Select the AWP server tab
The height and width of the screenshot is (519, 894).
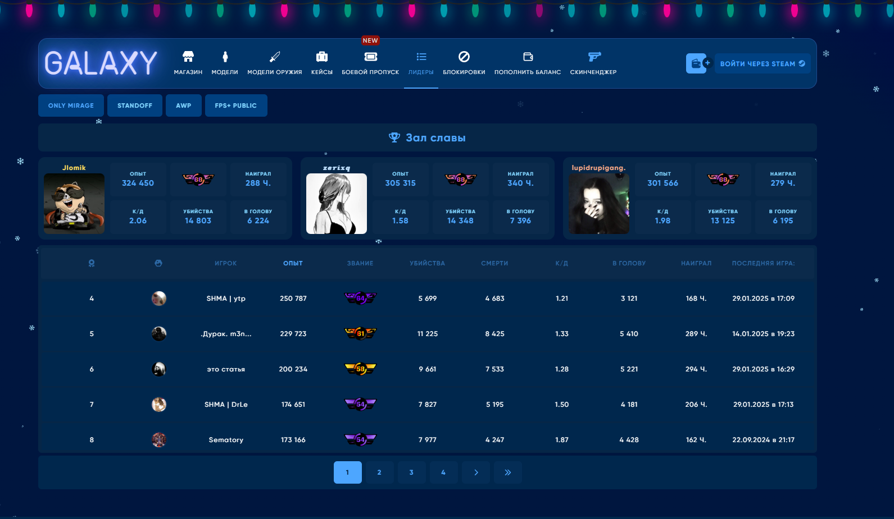pos(184,105)
